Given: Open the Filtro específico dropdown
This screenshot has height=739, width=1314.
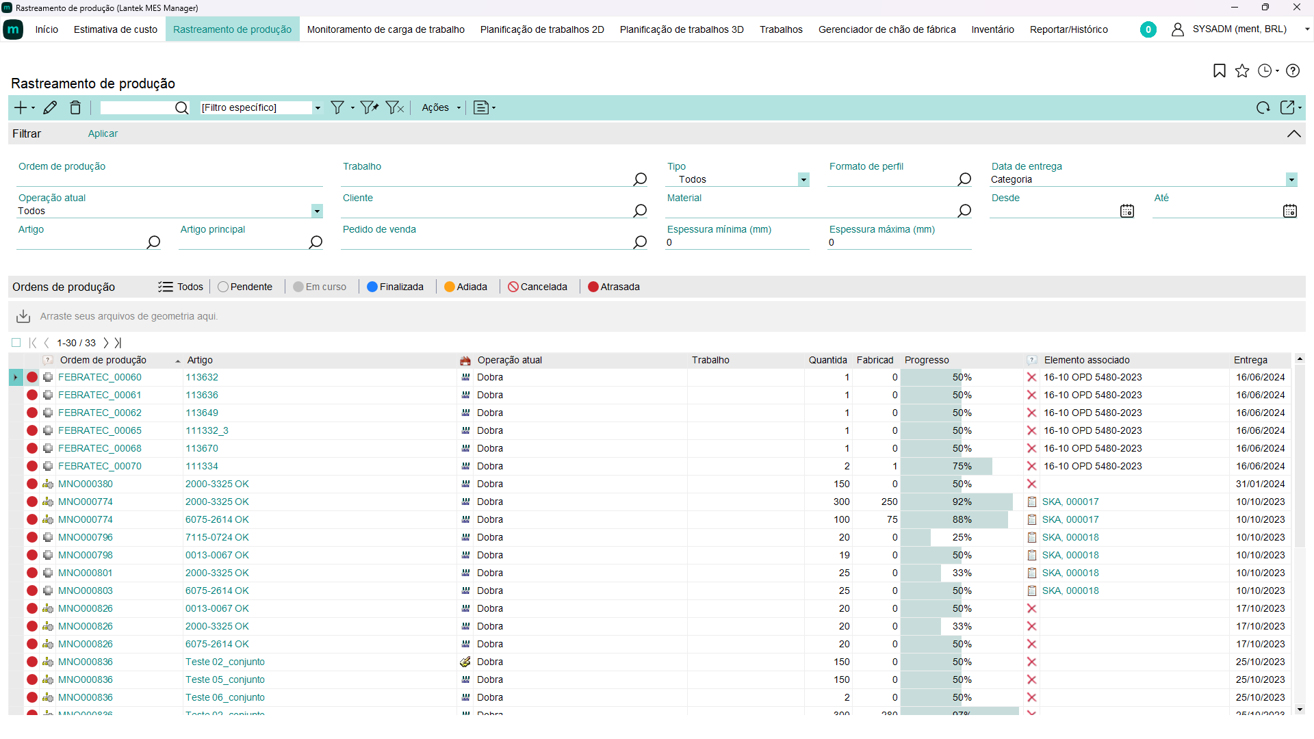Looking at the screenshot, I should [318, 108].
